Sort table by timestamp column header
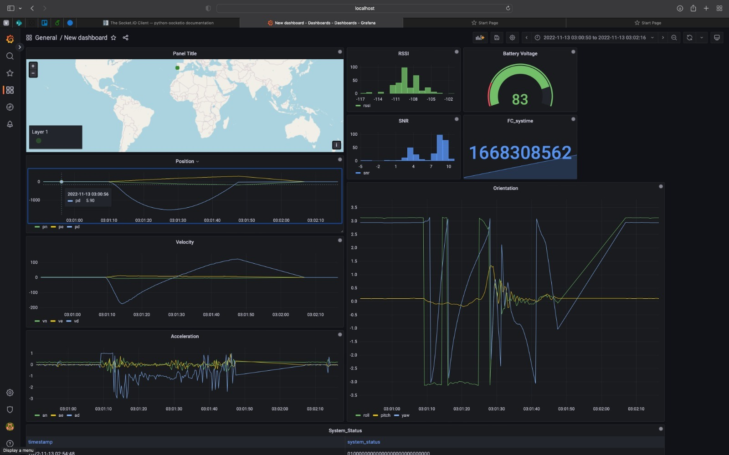 [41, 442]
